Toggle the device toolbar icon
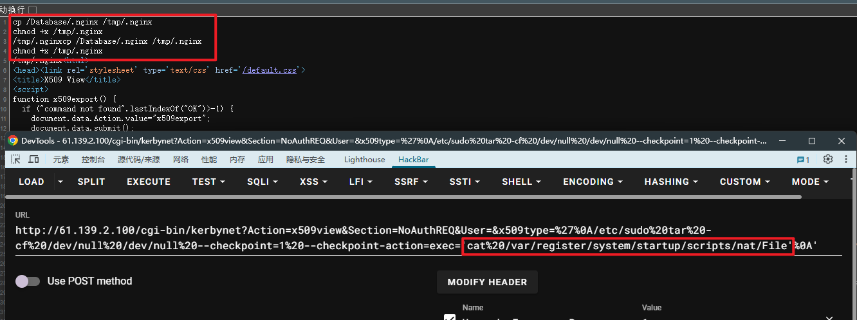857x320 pixels. point(33,160)
